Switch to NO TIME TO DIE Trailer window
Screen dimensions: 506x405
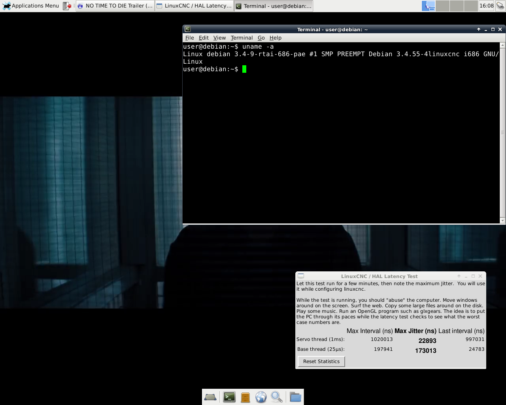pyautogui.click(x=115, y=6)
